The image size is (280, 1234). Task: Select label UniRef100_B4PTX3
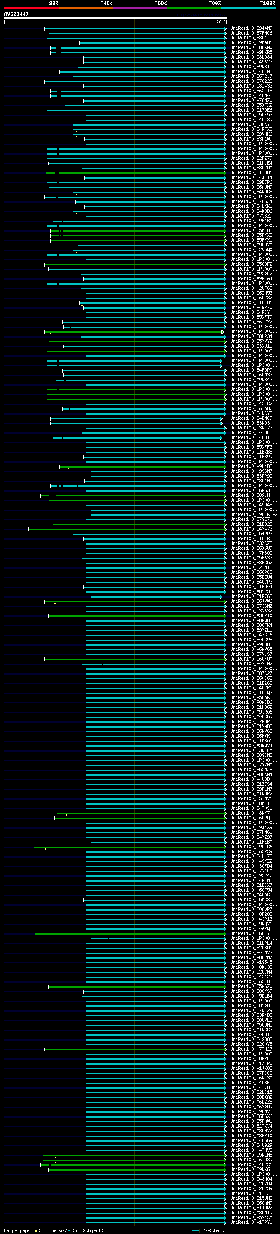tap(251, 129)
